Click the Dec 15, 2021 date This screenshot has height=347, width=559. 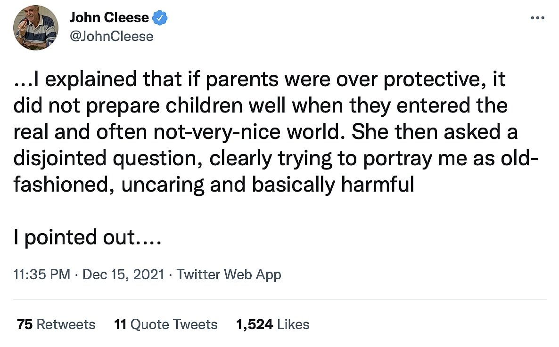(x=123, y=274)
